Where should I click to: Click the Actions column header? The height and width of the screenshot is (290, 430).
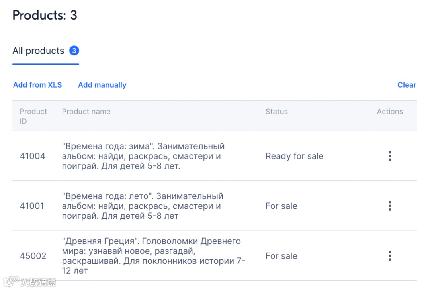click(x=390, y=112)
